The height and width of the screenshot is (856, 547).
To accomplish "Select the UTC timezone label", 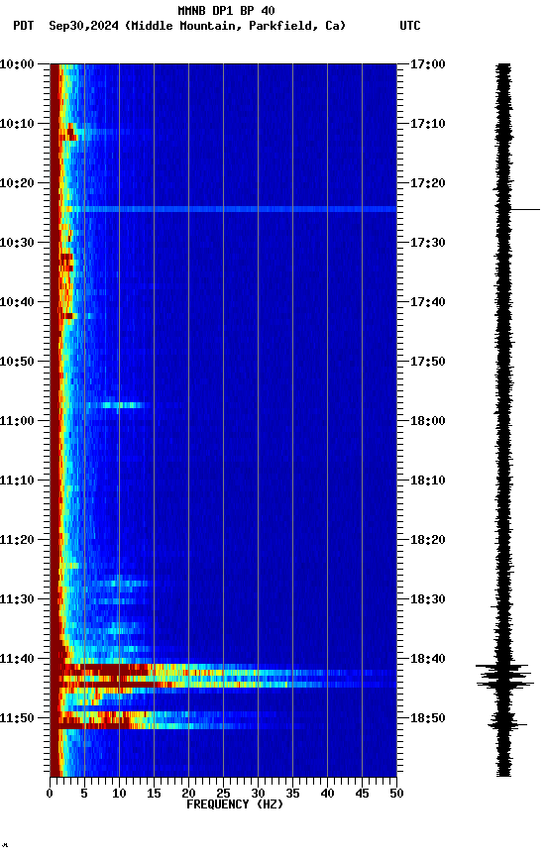I will 410,26.
